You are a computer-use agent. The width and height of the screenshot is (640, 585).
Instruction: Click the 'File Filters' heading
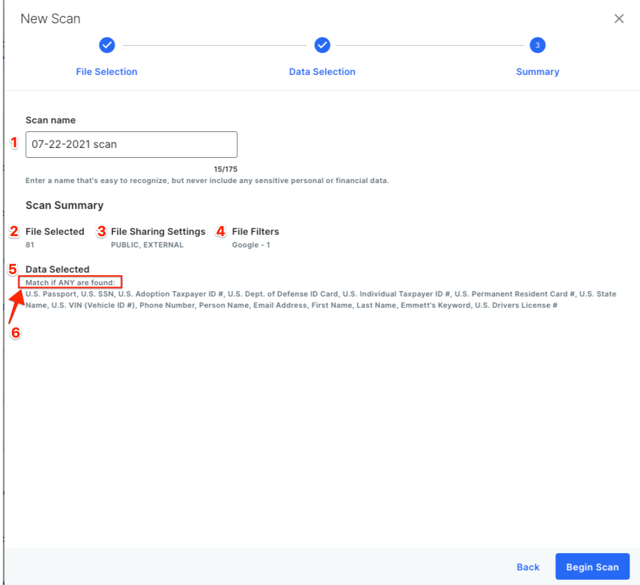tap(256, 231)
